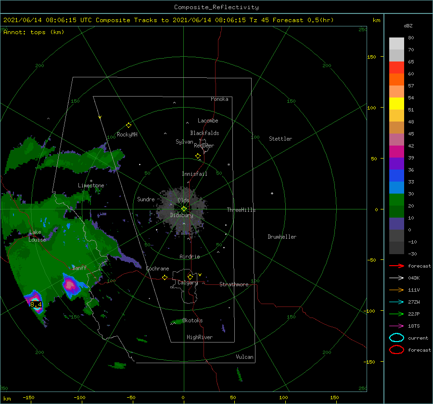Click the Annot: tops (km) text

pyautogui.click(x=34, y=32)
